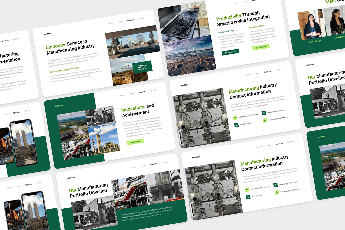Select gas station photo on Customer Service slide

pos(133,43)
